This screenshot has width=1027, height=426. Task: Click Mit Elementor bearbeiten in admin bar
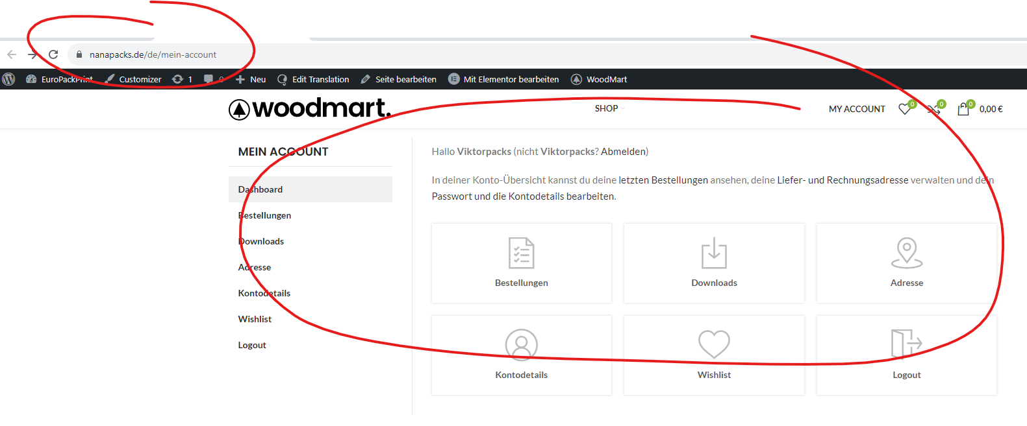click(x=503, y=79)
